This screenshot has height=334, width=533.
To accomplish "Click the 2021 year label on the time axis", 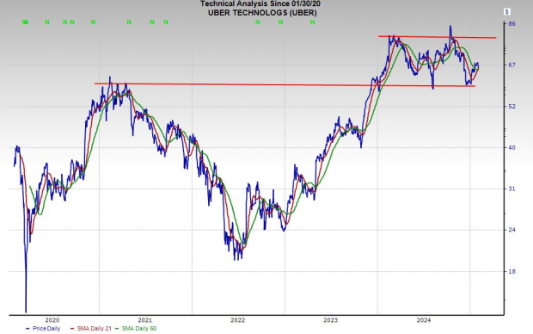I will tap(144, 320).
